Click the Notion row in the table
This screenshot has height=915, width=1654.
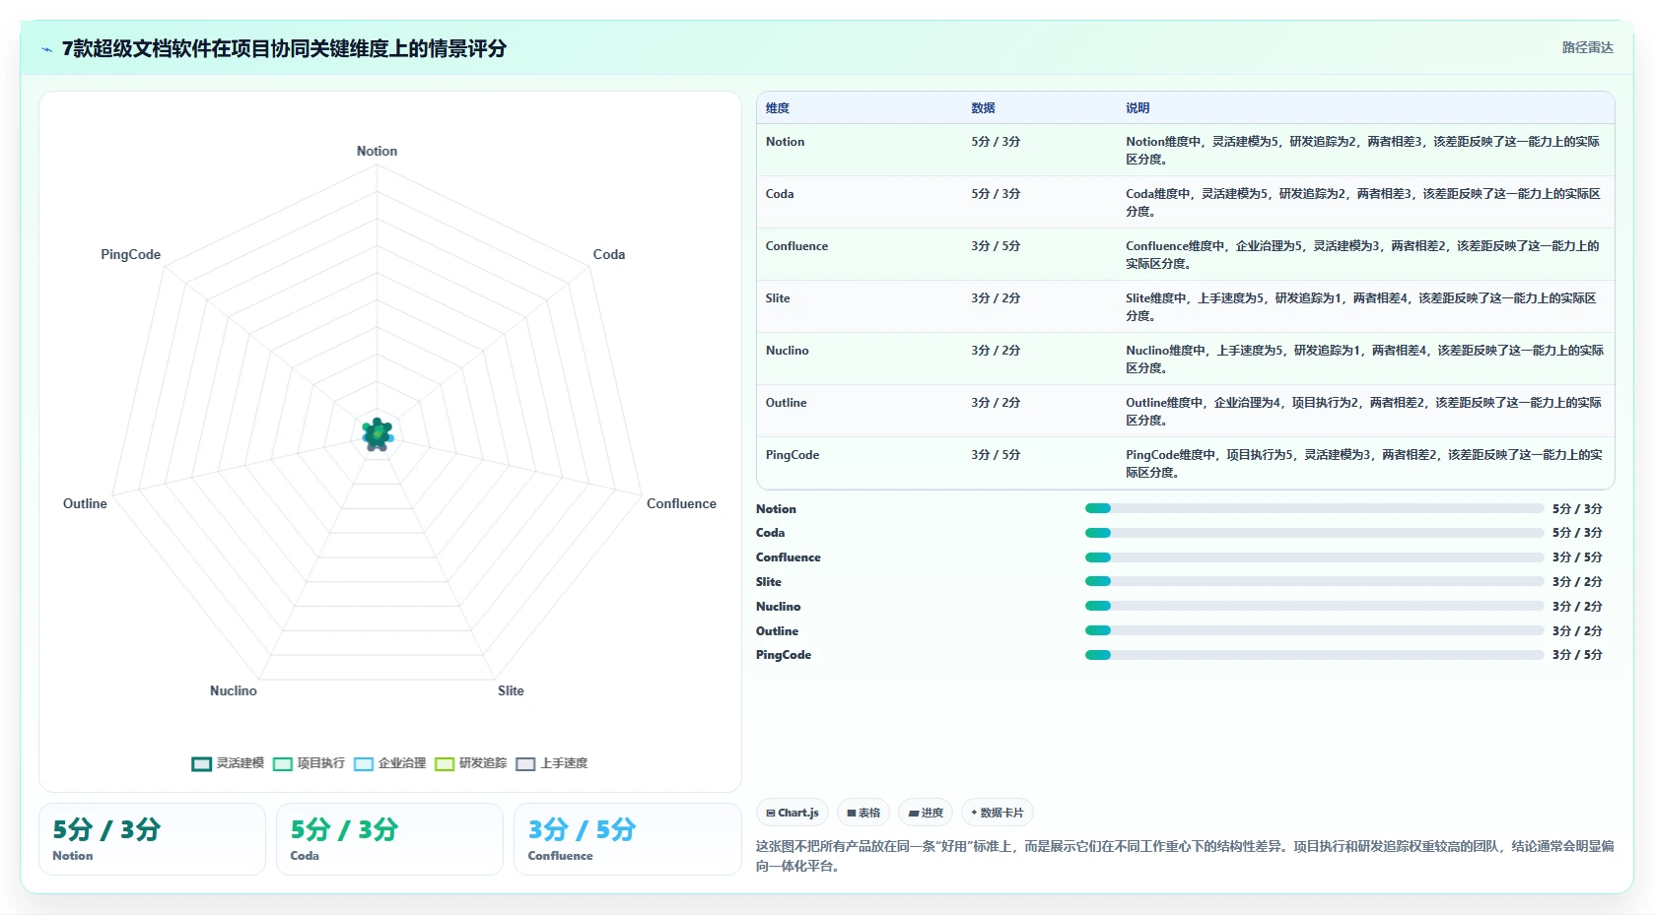pyautogui.click(x=1185, y=150)
